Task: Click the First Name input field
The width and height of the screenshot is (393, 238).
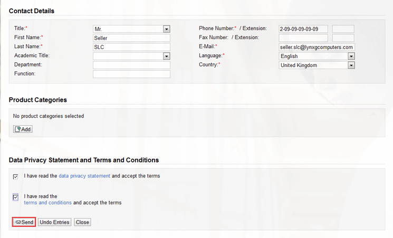Action: (131, 38)
